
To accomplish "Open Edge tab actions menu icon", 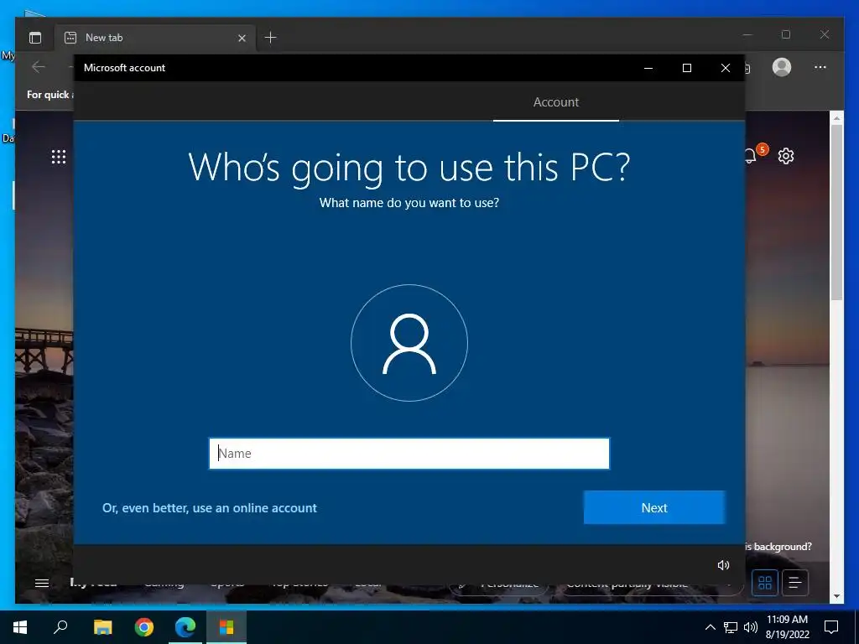I will point(35,38).
